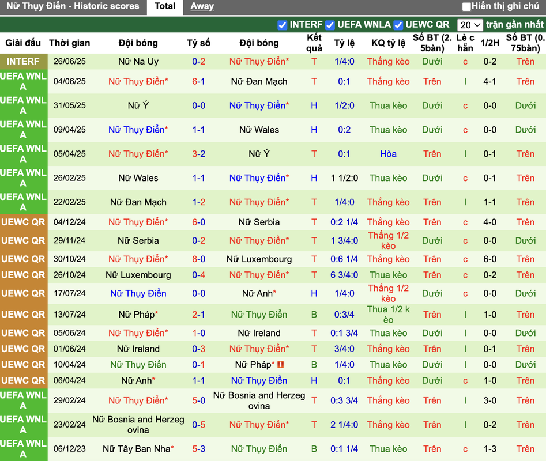Image resolution: width=546 pixels, height=461 pixels.
Task: Click odds 2 1/4:0 on 23/02/24 row
Action: [x=344, y=425]
